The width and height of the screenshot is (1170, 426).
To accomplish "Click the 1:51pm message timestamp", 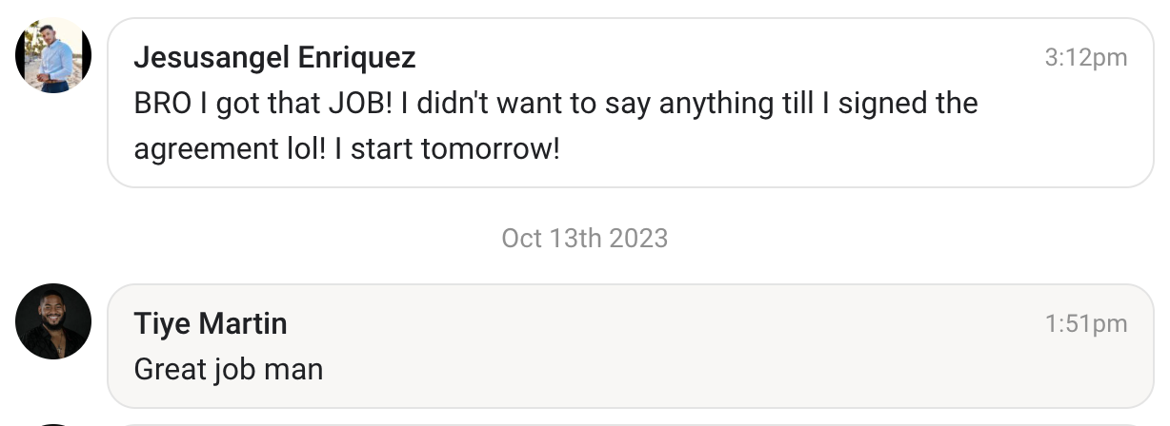I will [1085, 324].
